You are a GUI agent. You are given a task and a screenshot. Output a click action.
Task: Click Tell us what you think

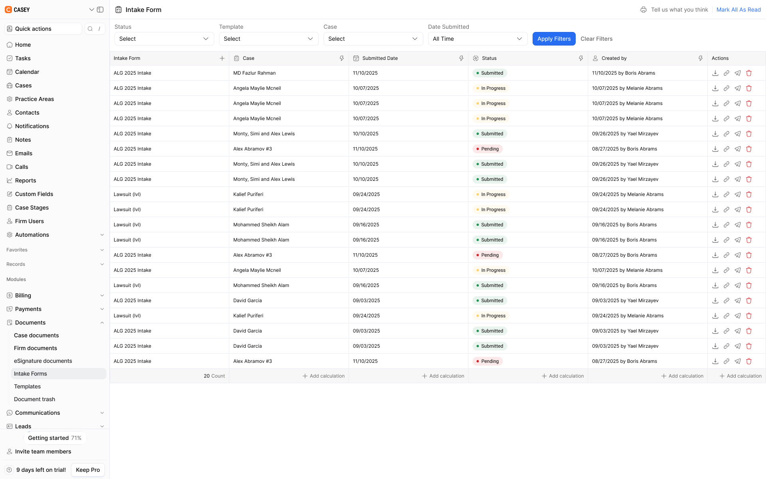coord(679,10)
